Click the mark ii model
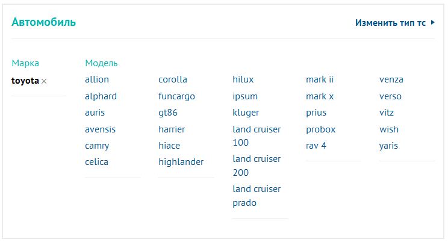 click(320, 79)
